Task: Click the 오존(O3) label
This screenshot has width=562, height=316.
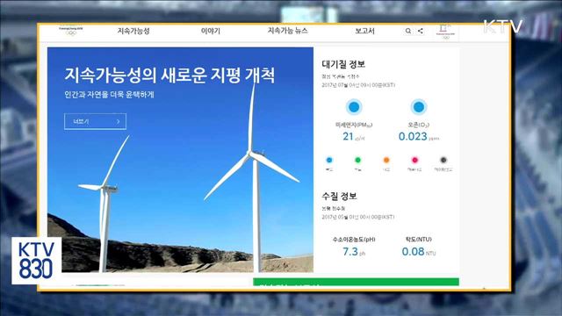Action: [419, 125]
